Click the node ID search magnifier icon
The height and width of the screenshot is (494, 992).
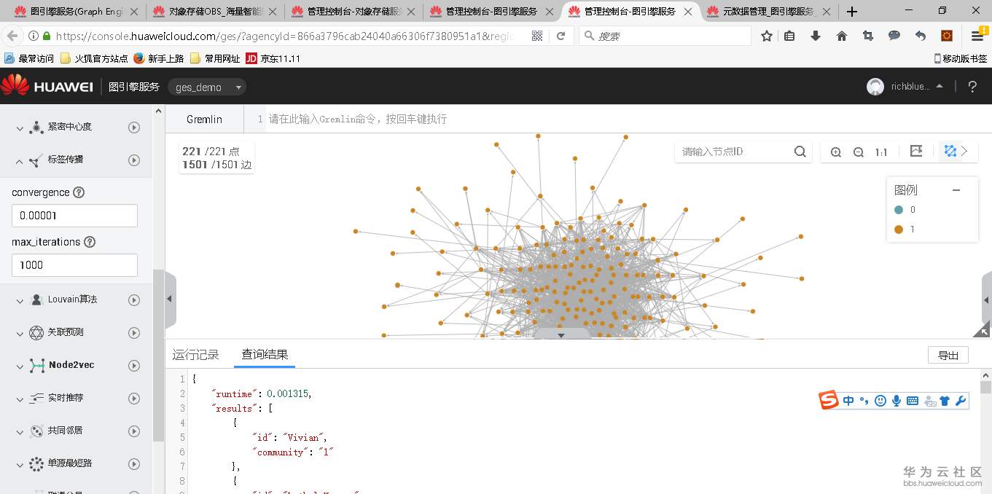[x=800, y=152]
